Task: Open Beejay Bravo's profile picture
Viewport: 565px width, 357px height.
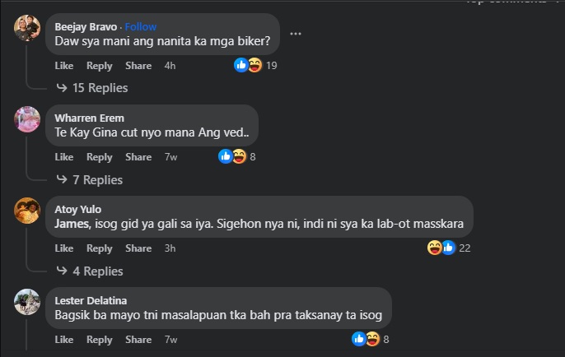Action: click(27, 28)
